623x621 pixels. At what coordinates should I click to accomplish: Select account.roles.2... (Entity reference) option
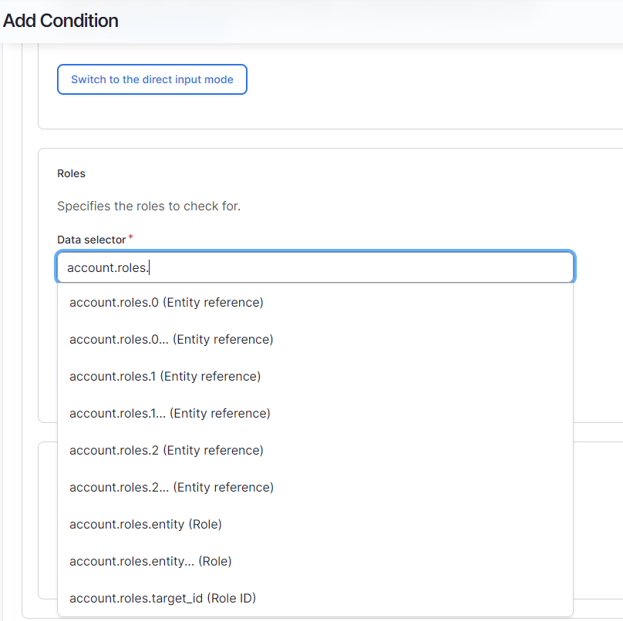[x=315, y=487]
